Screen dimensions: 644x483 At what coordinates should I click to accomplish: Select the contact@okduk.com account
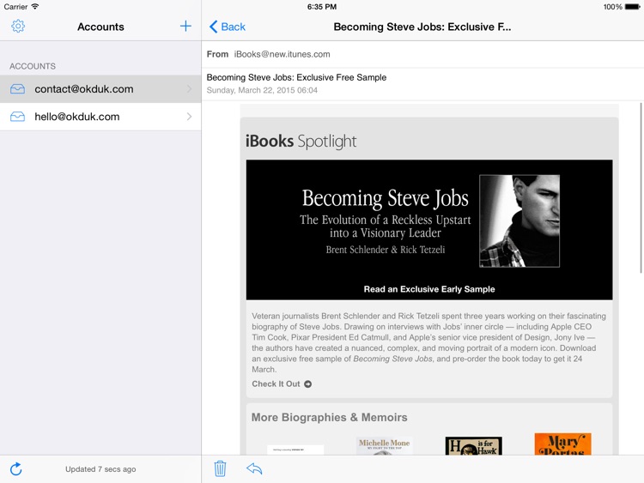[x=100, y=89]
